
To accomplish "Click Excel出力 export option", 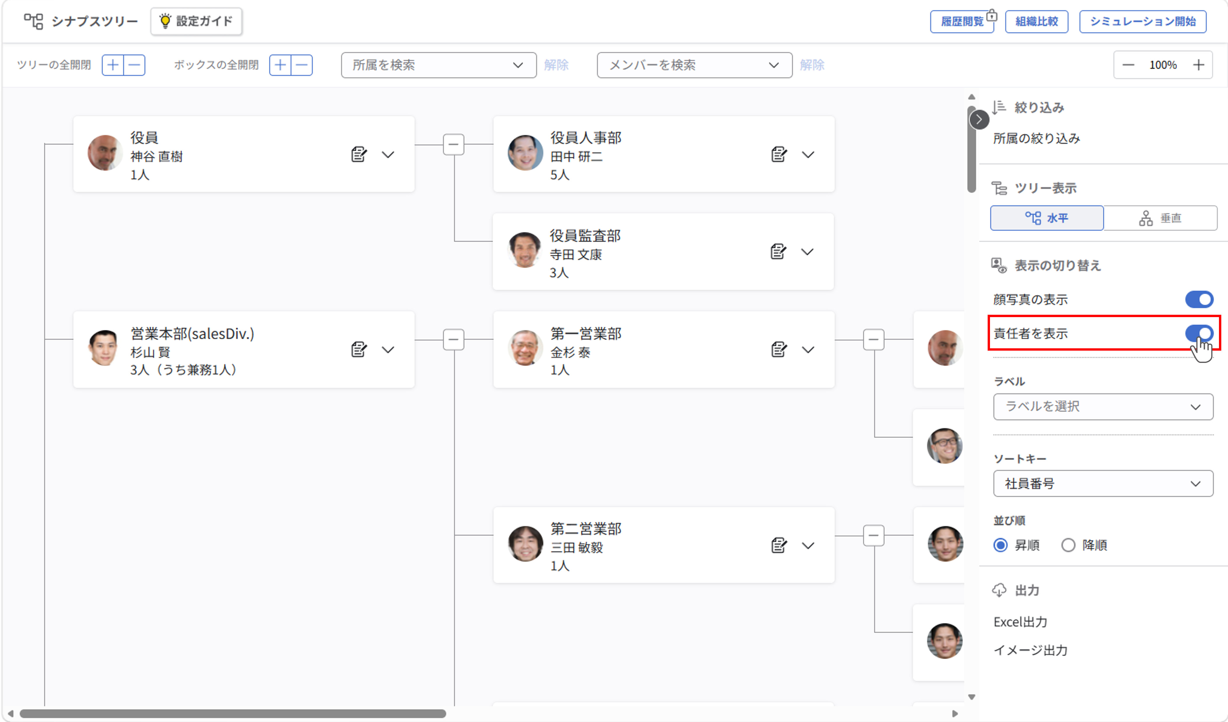I will 1020,622.
